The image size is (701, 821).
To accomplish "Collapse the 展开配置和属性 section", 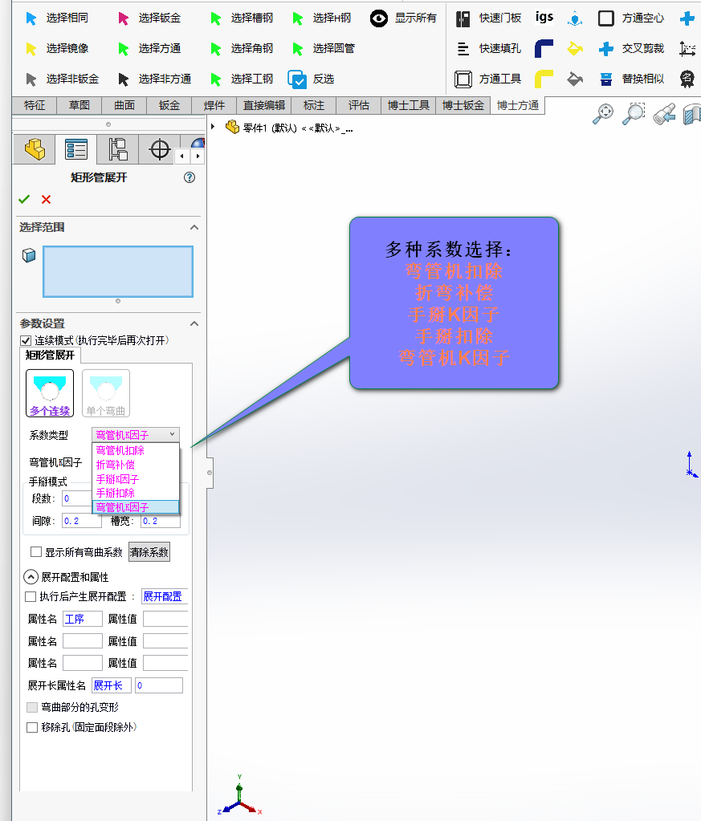I will coord(31,577).
